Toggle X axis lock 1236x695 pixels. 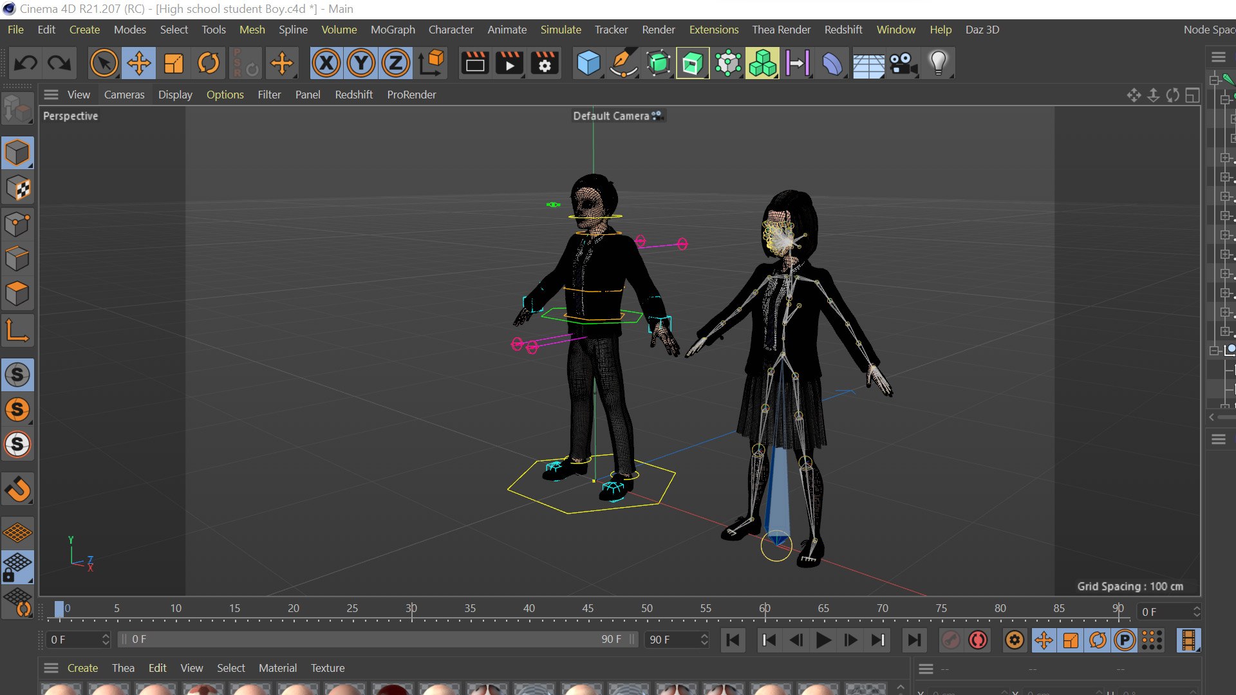[326, 63]
